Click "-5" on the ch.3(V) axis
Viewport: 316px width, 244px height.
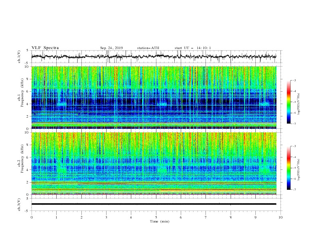click(27, 211)
